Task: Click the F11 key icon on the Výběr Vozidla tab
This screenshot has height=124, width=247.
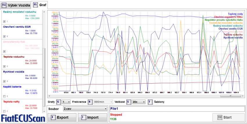Action: click(4, 5)
